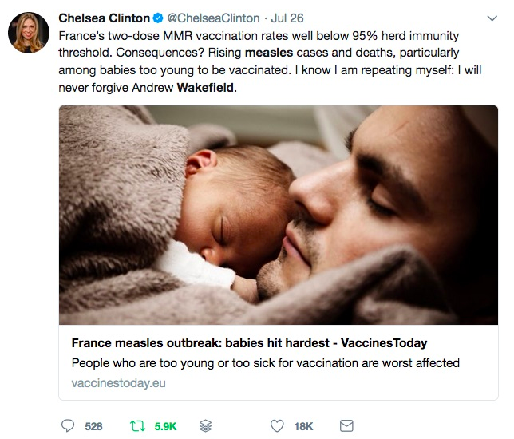Click the 528 replies count
The width and height of the screenshot is (514, 439).
point(93,426)
